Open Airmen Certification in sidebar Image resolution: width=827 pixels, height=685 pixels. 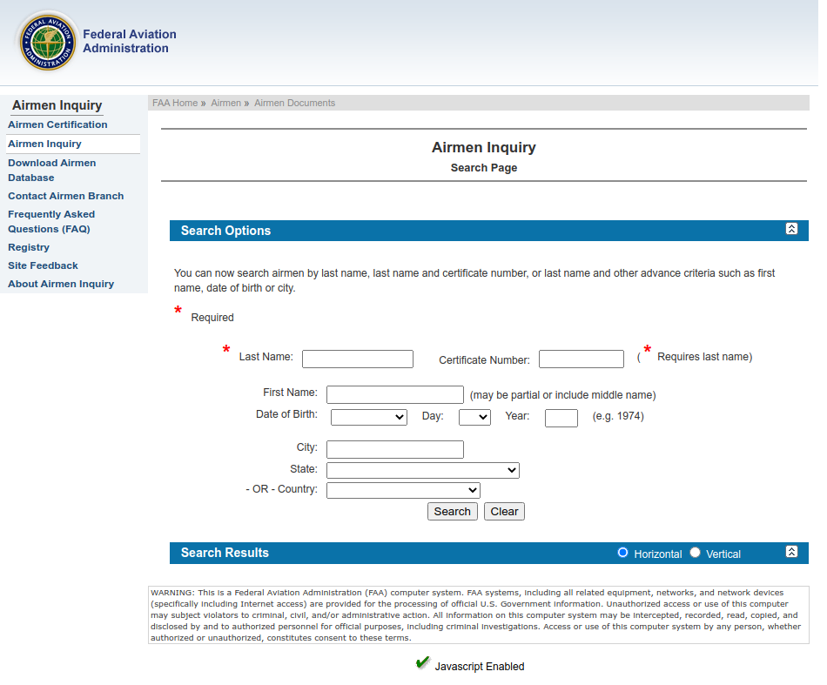(x=57, y=124)
